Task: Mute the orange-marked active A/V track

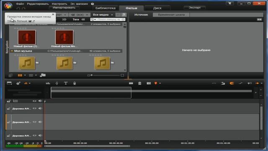Action: pos(40,122)
